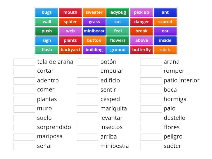Click the 'pick up' tile
The image size is (212, 159).
pyautogui.click(x=142, y=12)
